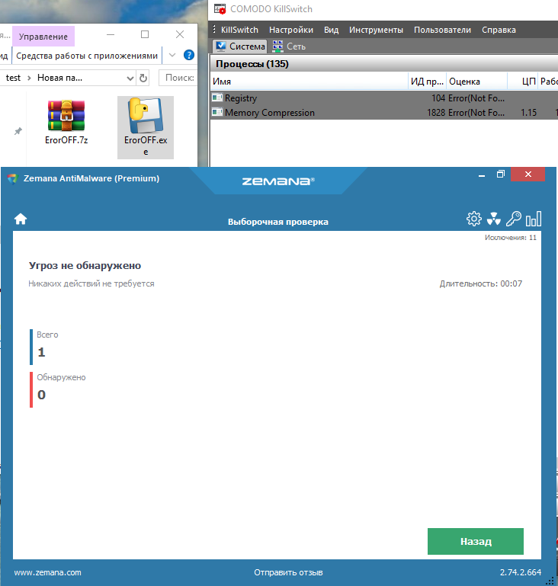Close the Explorer window
Viewport: 558px width, 586px height.
tap(180, 34)
